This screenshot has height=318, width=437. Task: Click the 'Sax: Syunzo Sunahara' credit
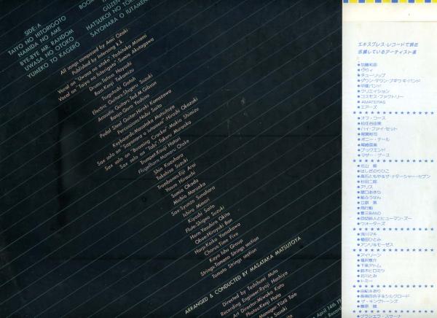(x=193, y=201)
